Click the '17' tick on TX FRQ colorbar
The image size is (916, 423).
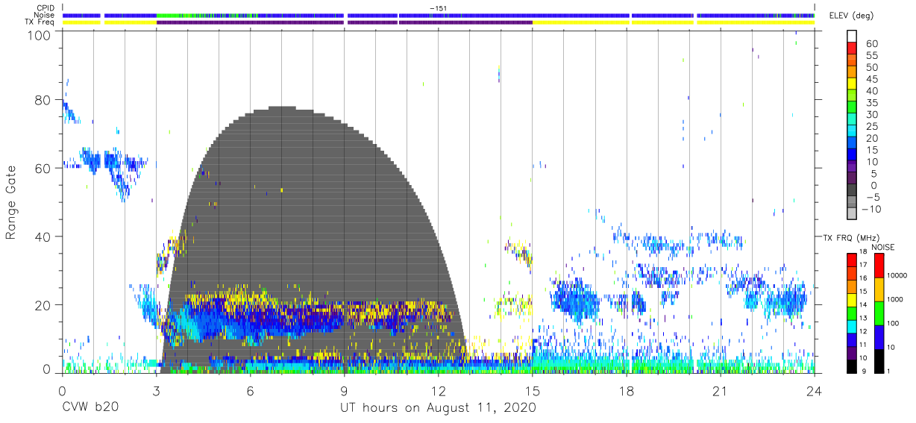(x=863, y=265)
